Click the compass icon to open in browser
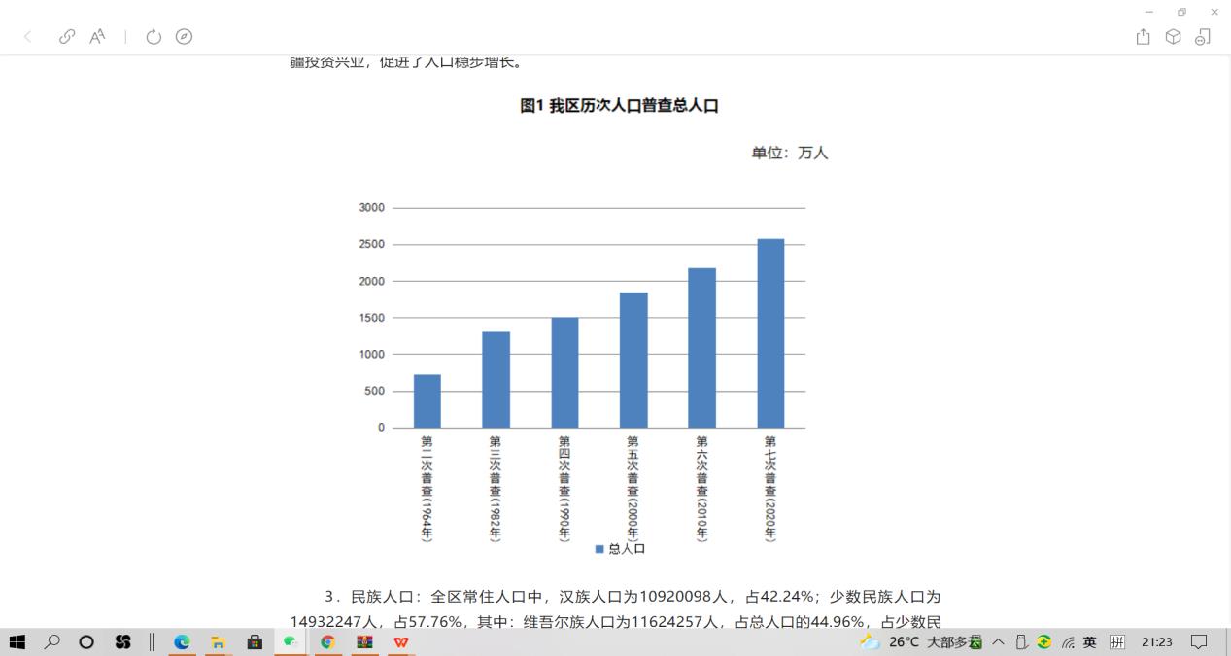Screen dimensions: 1231x656 tap(184, 37)
